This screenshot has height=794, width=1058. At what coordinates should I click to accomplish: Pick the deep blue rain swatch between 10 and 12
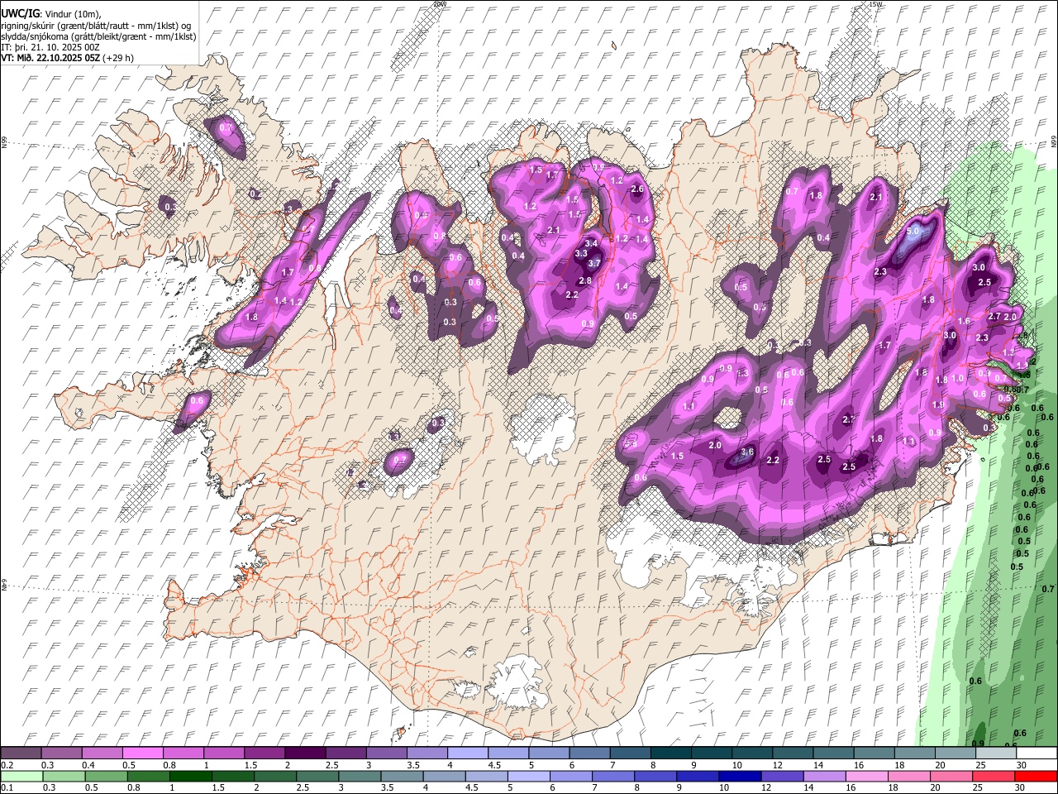tap(738, 776)
